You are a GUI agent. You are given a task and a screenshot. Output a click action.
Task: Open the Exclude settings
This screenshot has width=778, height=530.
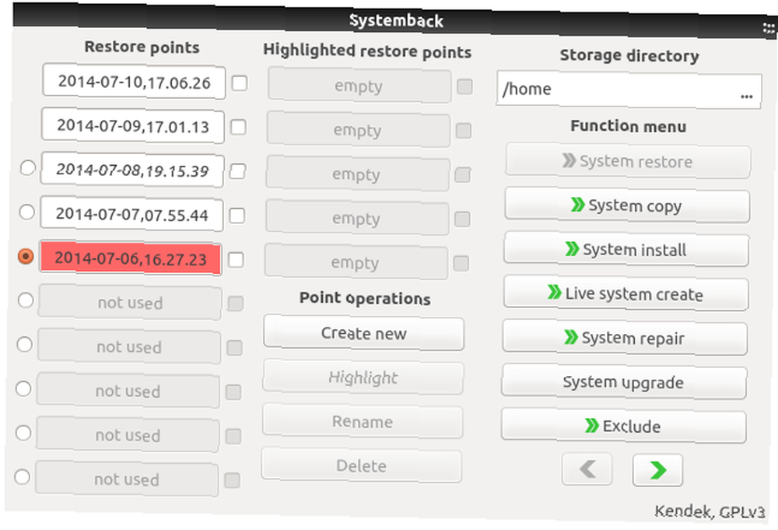623,426
